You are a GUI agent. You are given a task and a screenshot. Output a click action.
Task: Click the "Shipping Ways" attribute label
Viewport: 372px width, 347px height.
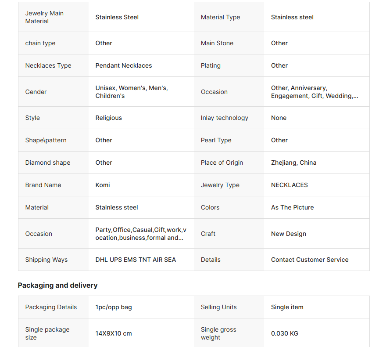[46, 260]
